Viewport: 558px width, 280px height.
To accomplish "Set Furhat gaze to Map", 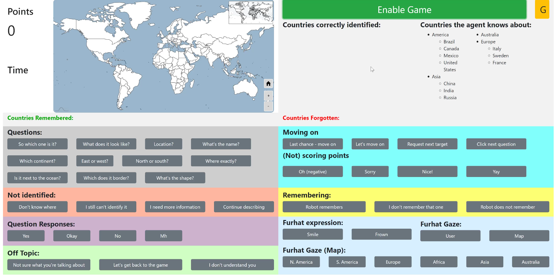I will coord(519,236).
